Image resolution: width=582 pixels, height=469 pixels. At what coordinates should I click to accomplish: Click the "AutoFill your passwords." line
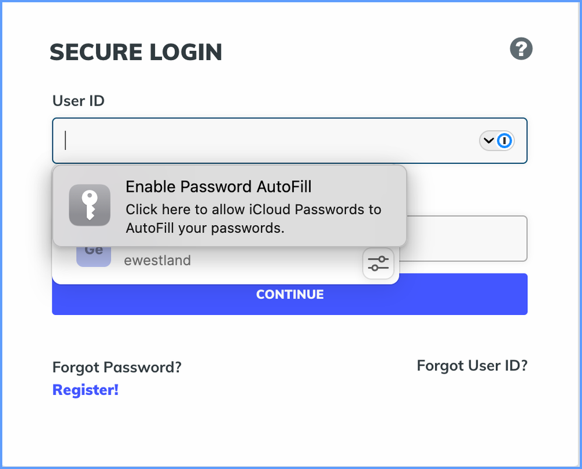click(x=205, y=228)
